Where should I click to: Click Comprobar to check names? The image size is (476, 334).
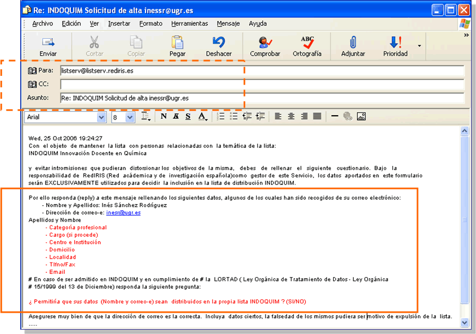point(265,46)
